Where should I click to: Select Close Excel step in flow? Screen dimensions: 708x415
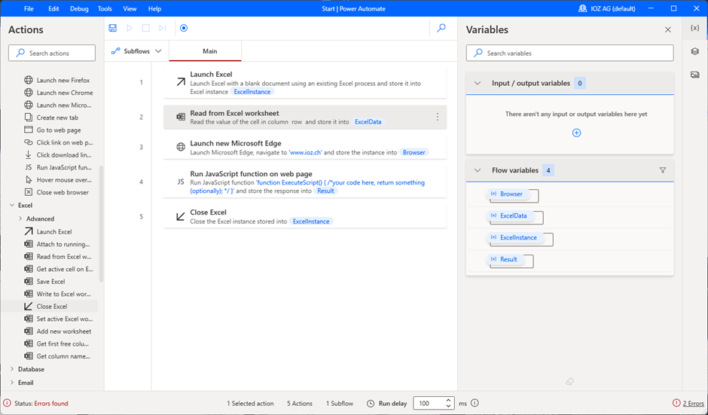click(x=305, y=216)
